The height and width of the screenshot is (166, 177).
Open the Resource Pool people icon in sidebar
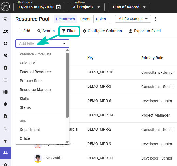point(5,153)
